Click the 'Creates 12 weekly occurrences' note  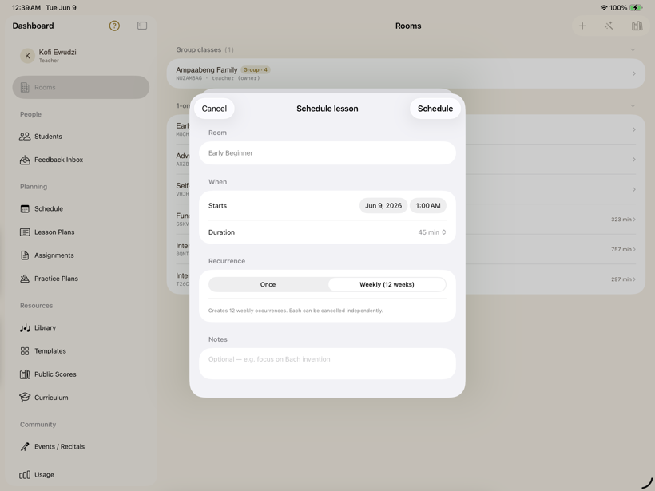(296, 311)
